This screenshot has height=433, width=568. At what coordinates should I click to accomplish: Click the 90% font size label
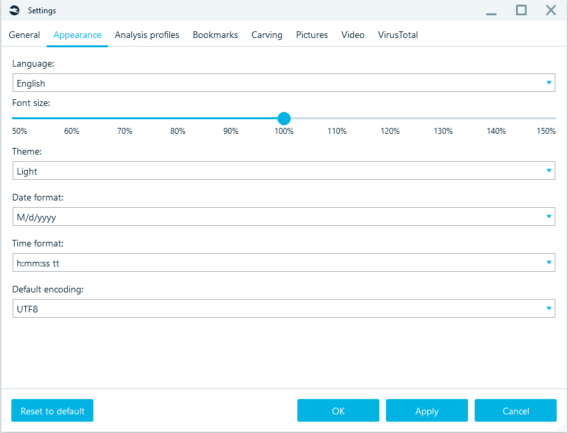(x=231, y=131)
